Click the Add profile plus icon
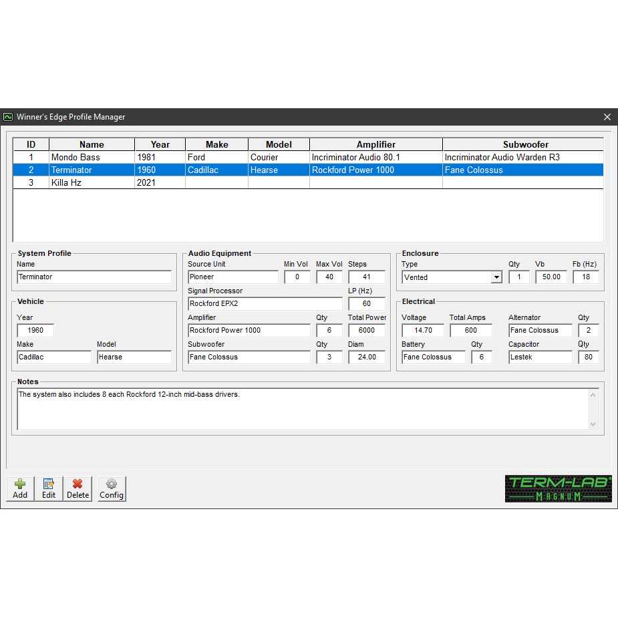This screenshot has width=618, height=618. click(20, 488)
